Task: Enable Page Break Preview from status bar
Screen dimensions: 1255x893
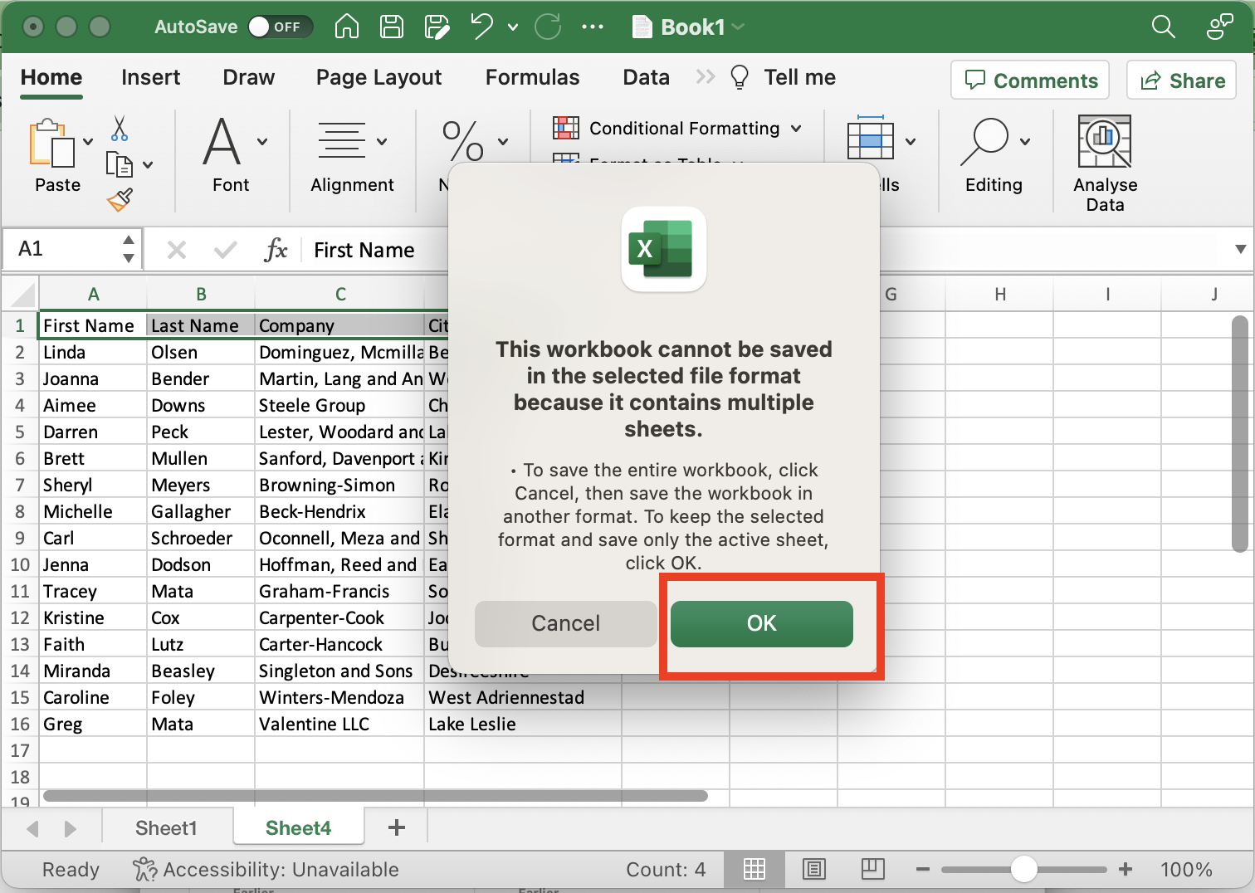Action: (x=872, y=869)
